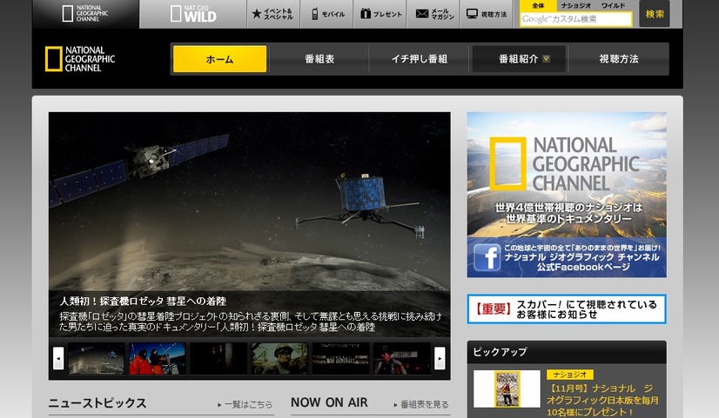Go to ホーム in main navigation

click(219, 59)
